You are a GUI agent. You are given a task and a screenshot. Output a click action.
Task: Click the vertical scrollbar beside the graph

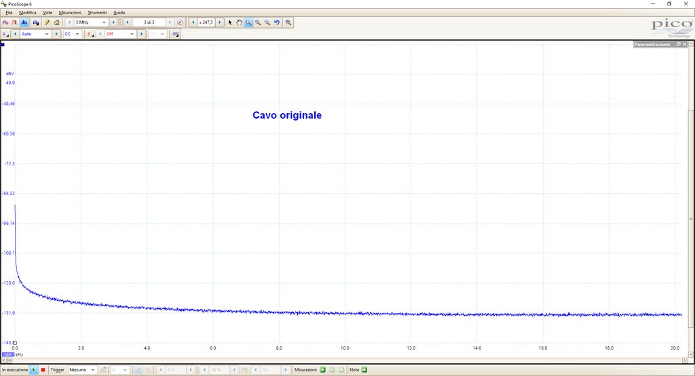pyautogui.click(x=690, y=219)
